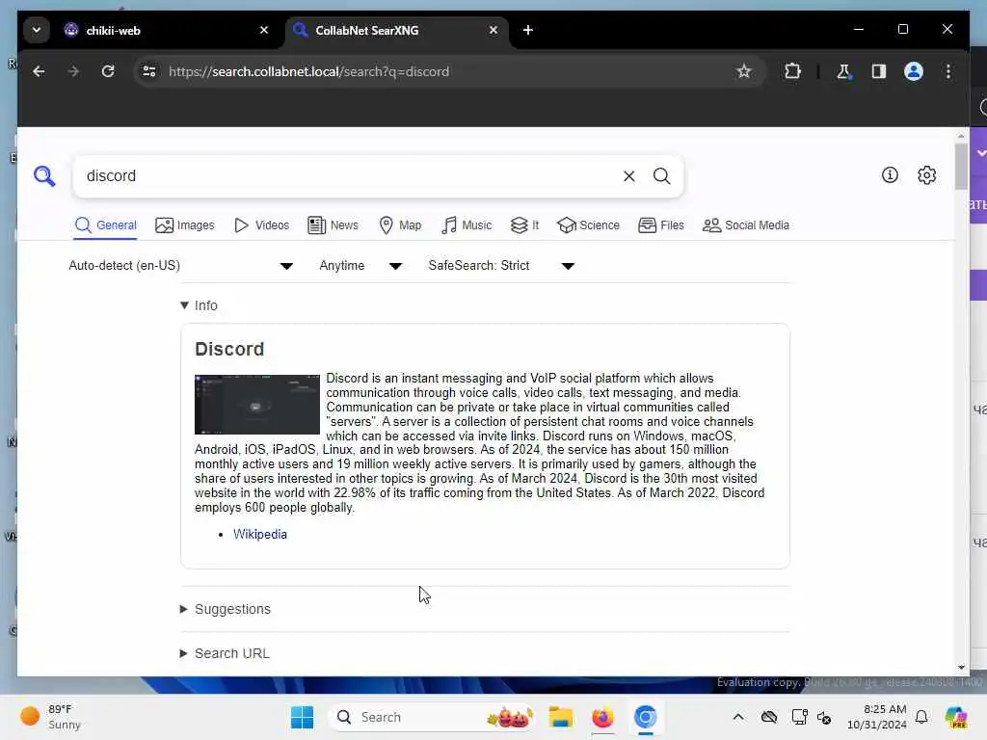This screenshot has height=740, width=987.
Task: Open the notifications bell
Action: [x=921, y=717]
